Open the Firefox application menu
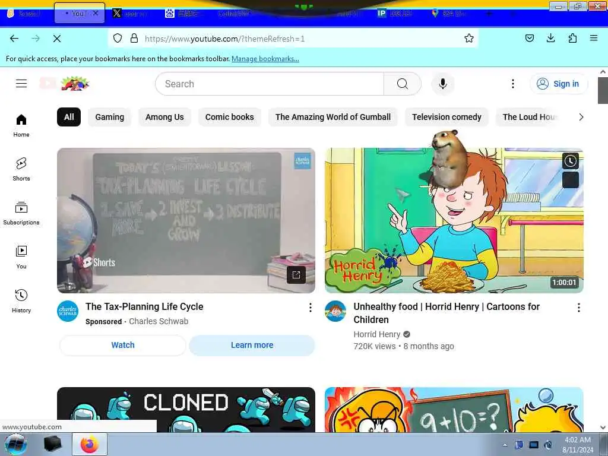 [x=594, y=38]
